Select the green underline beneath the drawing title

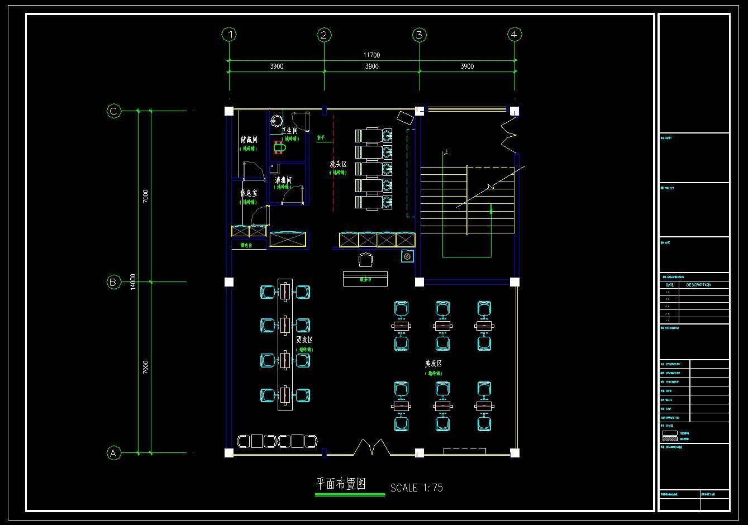click(350, 494)
